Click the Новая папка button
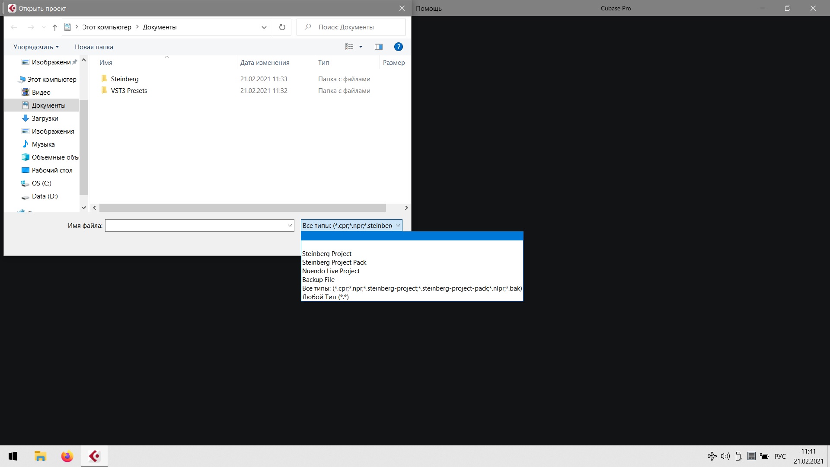Screen dimensions: 830x467 coord(94,47)
